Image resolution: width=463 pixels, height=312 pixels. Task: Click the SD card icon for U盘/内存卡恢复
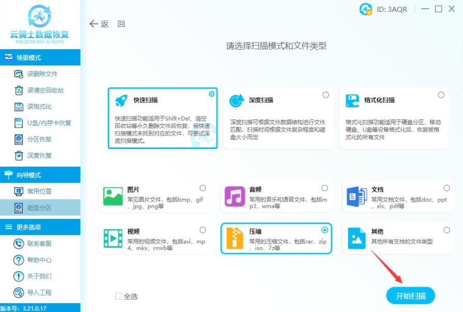(19, 123)
